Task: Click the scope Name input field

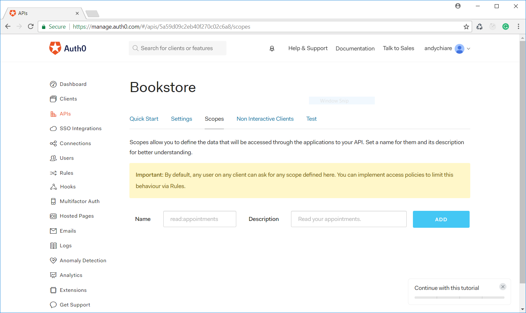Action: (200, 219)
